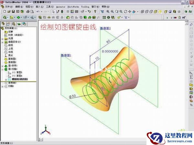Expand the 光源 tree node
This screenshot has height=145, width=194.
[x=2, y=39]
